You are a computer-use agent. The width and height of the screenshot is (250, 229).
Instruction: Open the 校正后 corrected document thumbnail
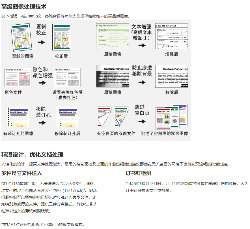pyautogui.click(x=61, y=37)
